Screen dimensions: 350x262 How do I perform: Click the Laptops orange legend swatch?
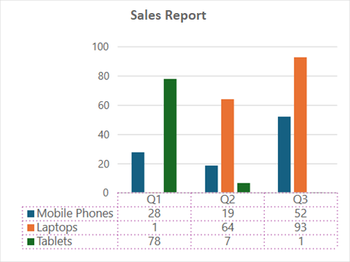[x=31, y=228]
